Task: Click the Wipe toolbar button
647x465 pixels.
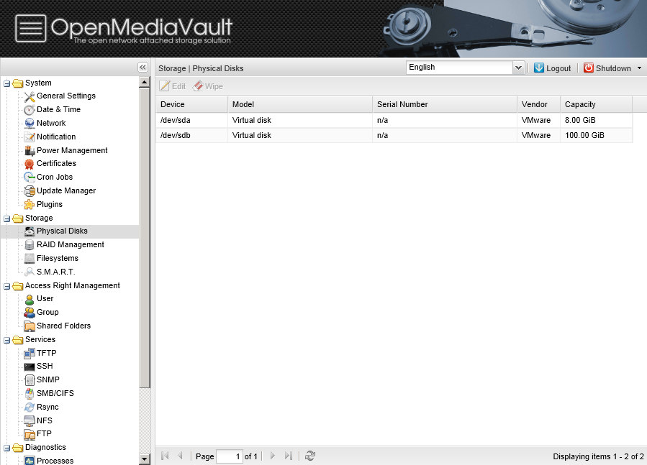Action: pyautogui.click(x=208, y=86)
